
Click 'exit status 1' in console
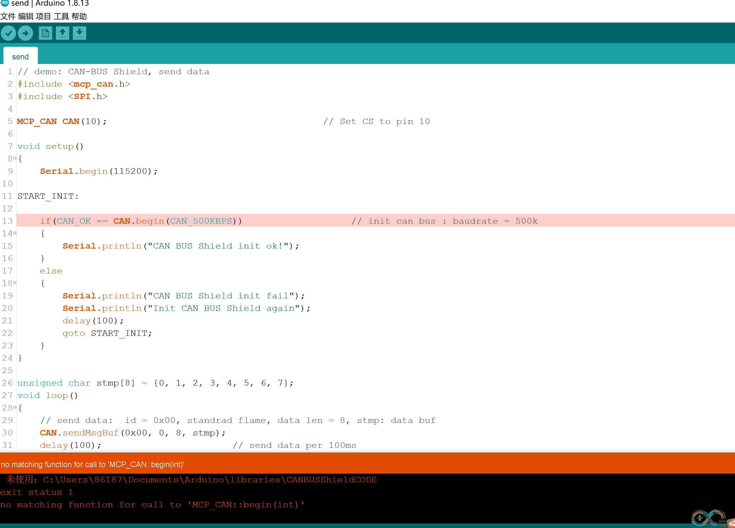pyautogui.click(x=36, y=492)
